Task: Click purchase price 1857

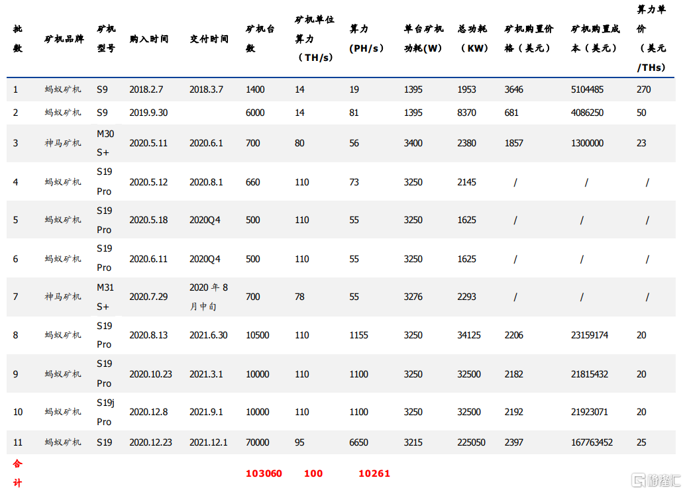Action: click(514, 143)
